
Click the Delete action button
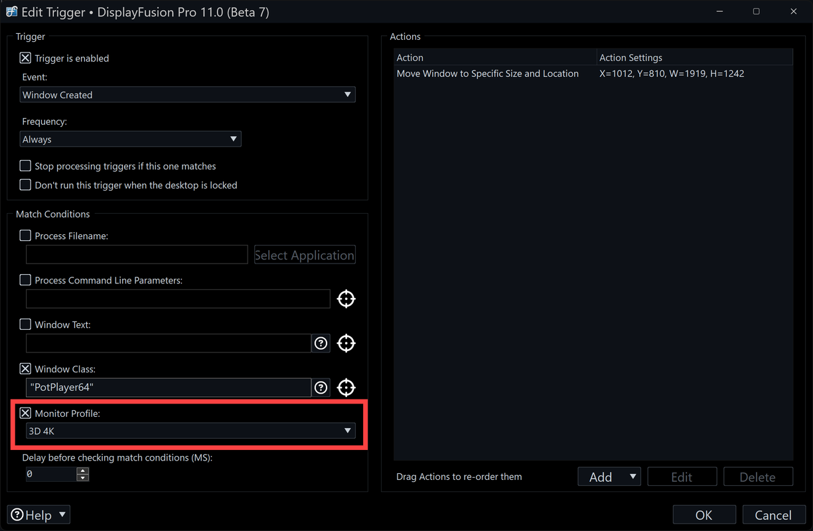tap(758, 477)
